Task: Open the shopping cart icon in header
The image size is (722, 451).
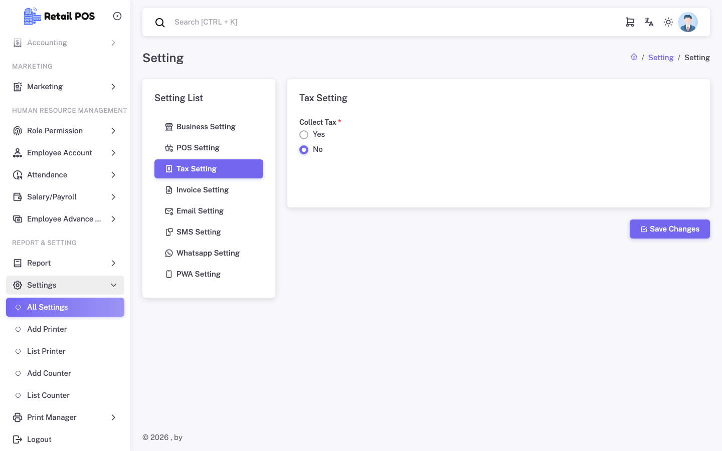Action: coord(630,22)
